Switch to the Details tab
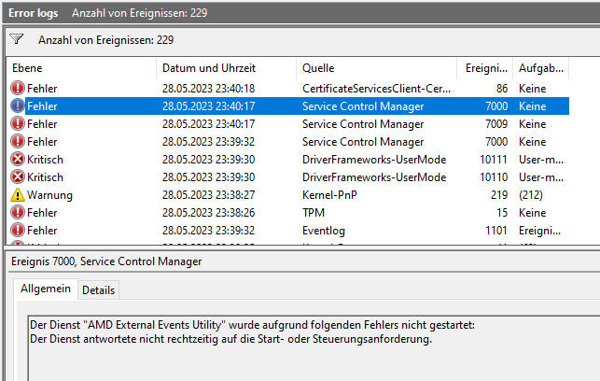 coord(99,290)
